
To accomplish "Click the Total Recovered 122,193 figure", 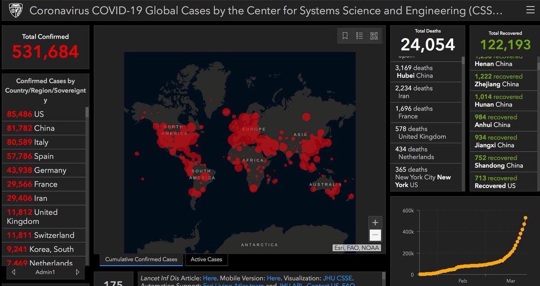I will [x=505, y=45].
